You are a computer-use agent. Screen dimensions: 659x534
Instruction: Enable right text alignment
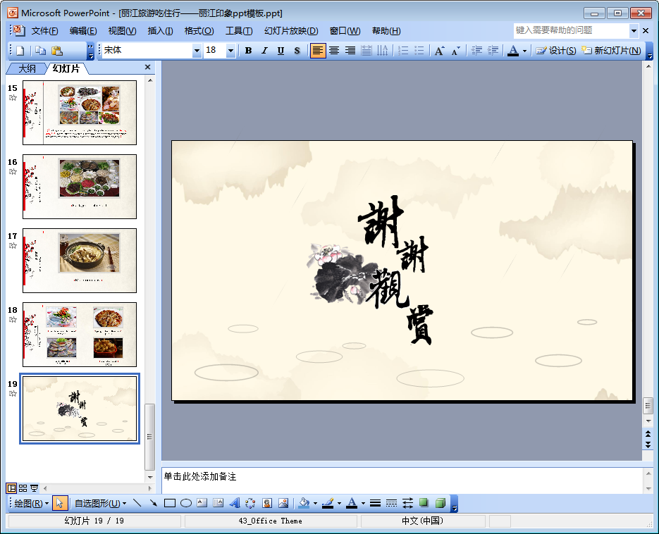350,51
